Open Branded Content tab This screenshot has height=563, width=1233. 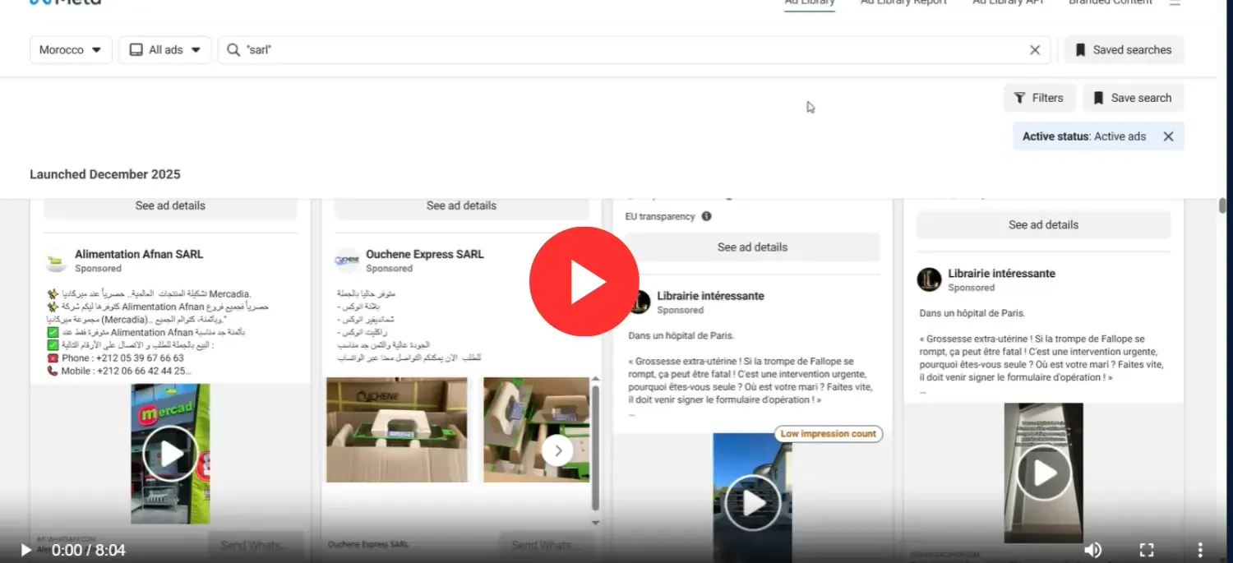1111,3
